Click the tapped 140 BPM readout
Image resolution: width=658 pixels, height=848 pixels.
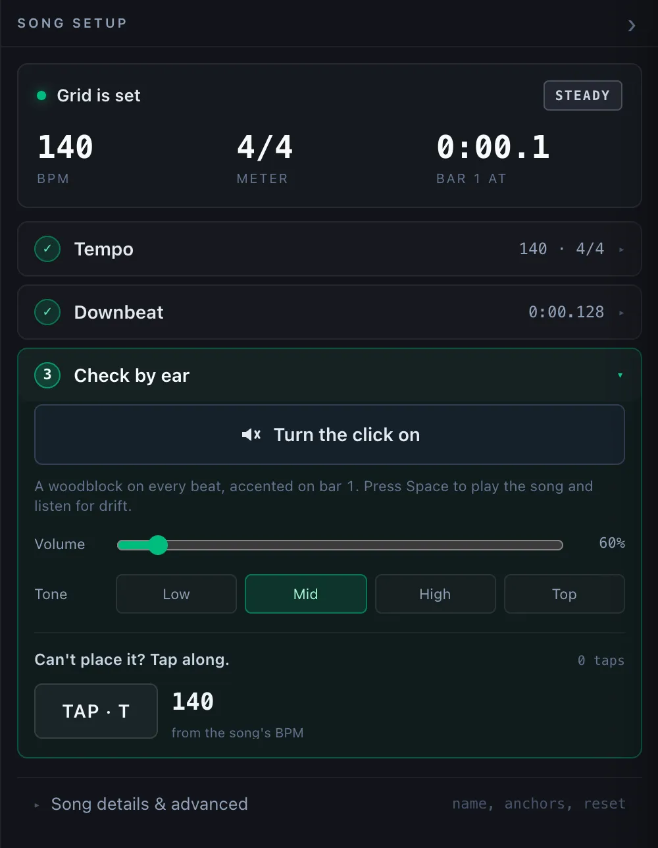click(193, 702)
